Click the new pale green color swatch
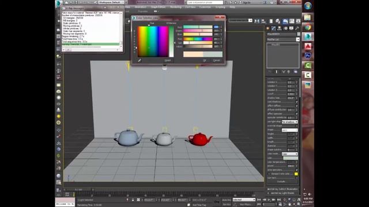This screenshot has height=207, width=369. click(213, 54)
